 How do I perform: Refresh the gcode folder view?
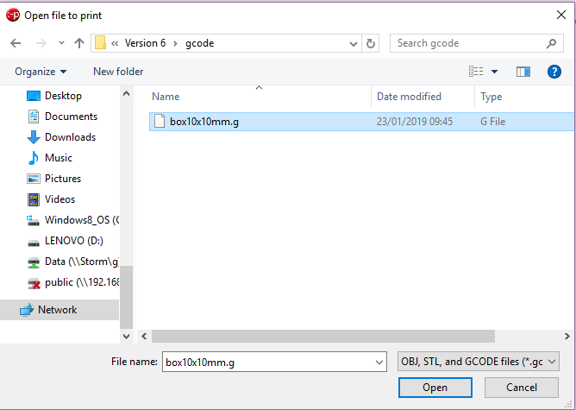[x=371, y=43]
